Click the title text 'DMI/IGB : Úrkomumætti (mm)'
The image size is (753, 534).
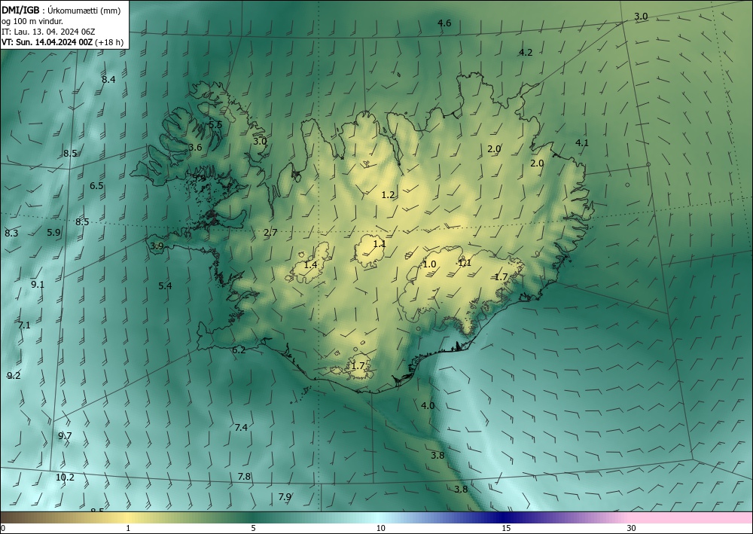[x=61, y=10]
